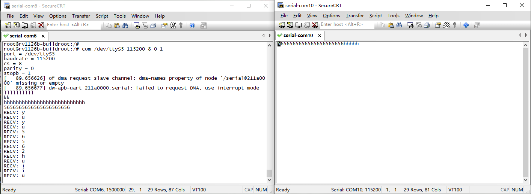
Task: Open Global Options tools icon, serial-com10 window
Action: click(x=447, y=25)
